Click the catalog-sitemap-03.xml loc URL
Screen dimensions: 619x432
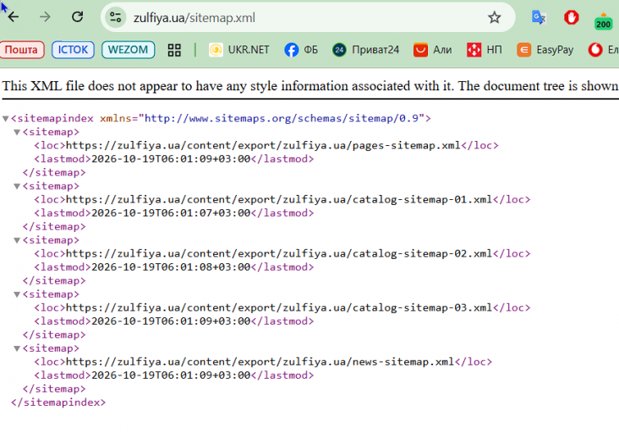[x=279, y=308]
